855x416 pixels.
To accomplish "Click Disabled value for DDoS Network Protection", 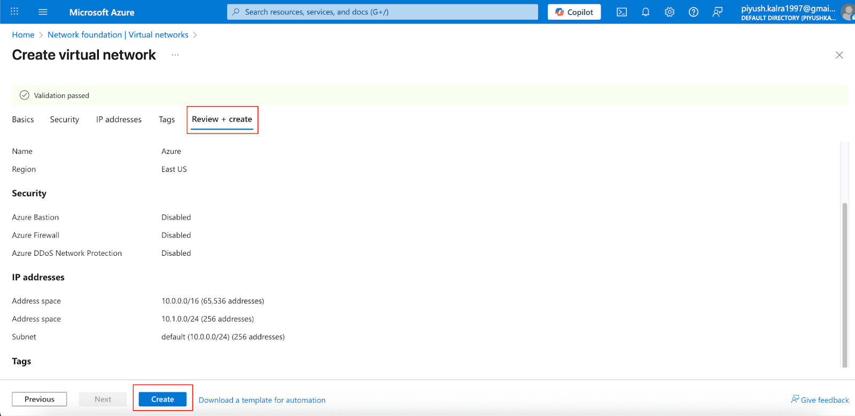I will (x=176, y=253).
